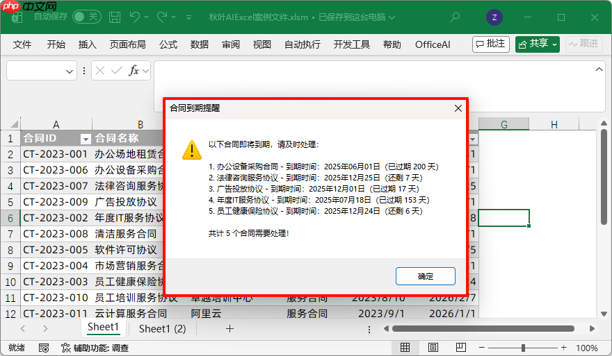
Task: Collapse the formula bar with the chevron
Action: (x=599, y=69)
